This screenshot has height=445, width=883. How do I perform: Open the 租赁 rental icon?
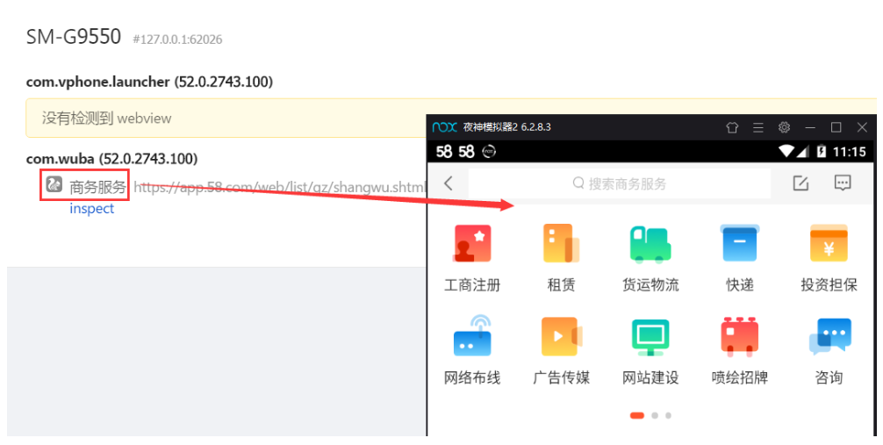(561, 243)
